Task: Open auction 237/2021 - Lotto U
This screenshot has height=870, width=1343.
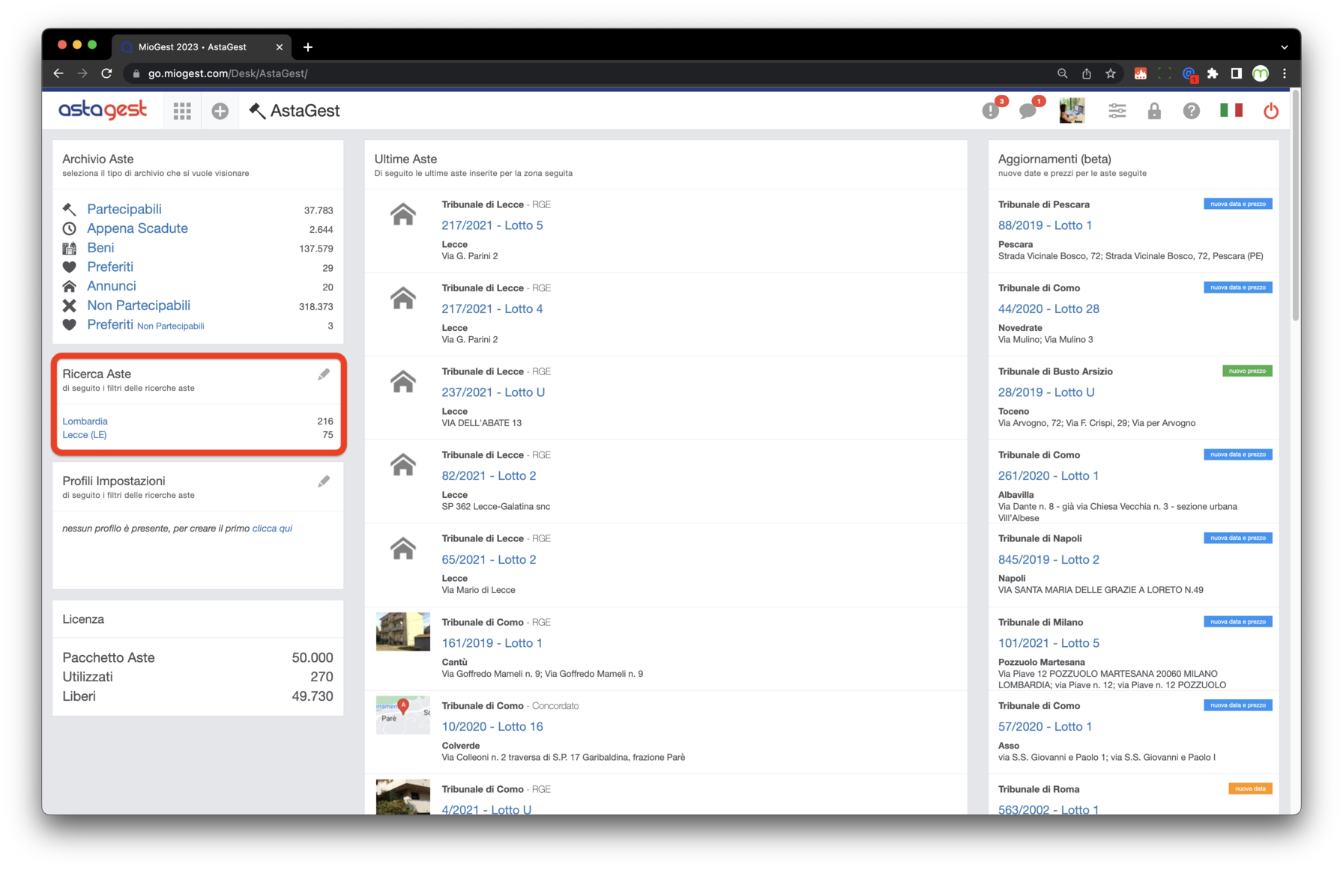Action: pyautogui.click(x=493, y=392)
